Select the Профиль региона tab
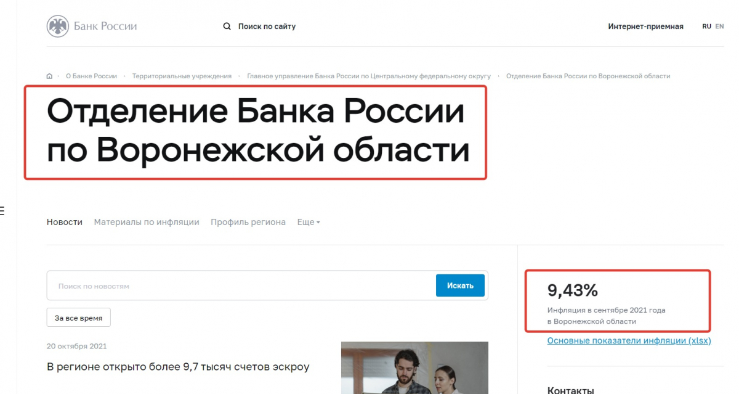Viewport: 739px width, 394px height. click(x=248, y=222)
